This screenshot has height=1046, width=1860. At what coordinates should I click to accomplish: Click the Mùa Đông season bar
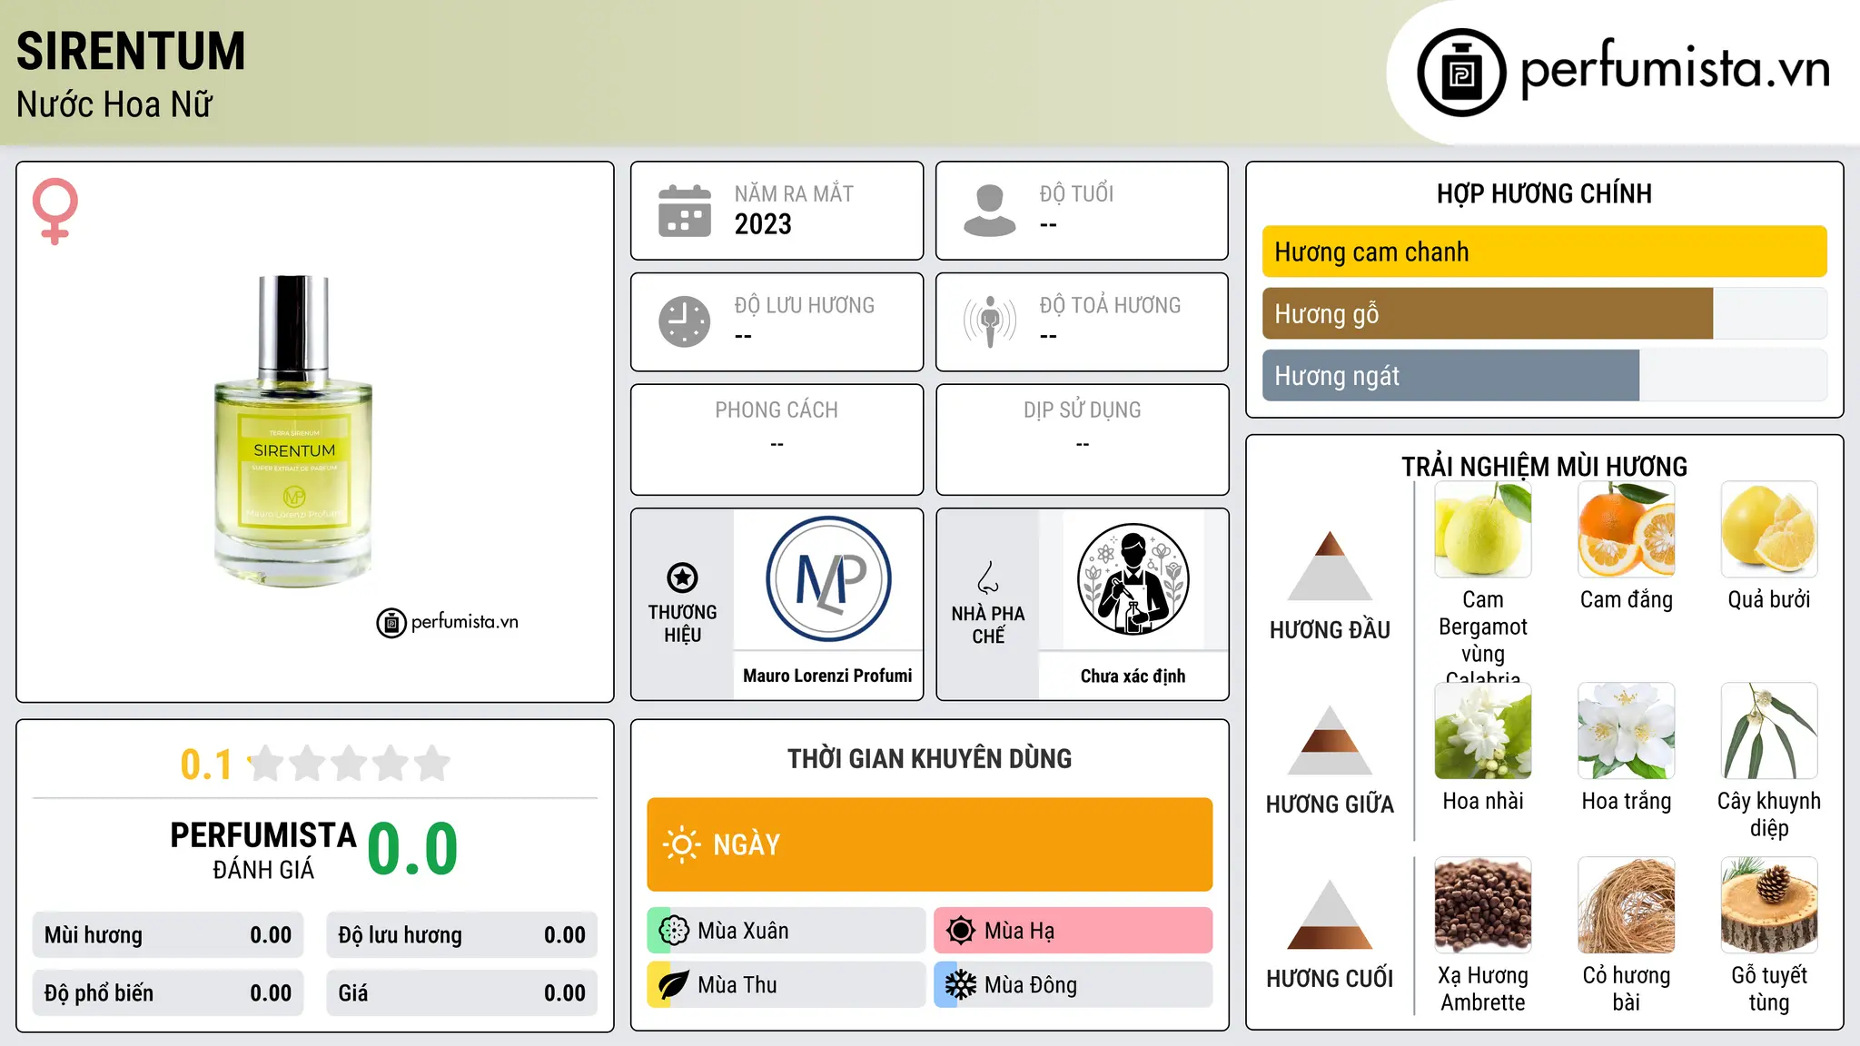coord(1073,985)
